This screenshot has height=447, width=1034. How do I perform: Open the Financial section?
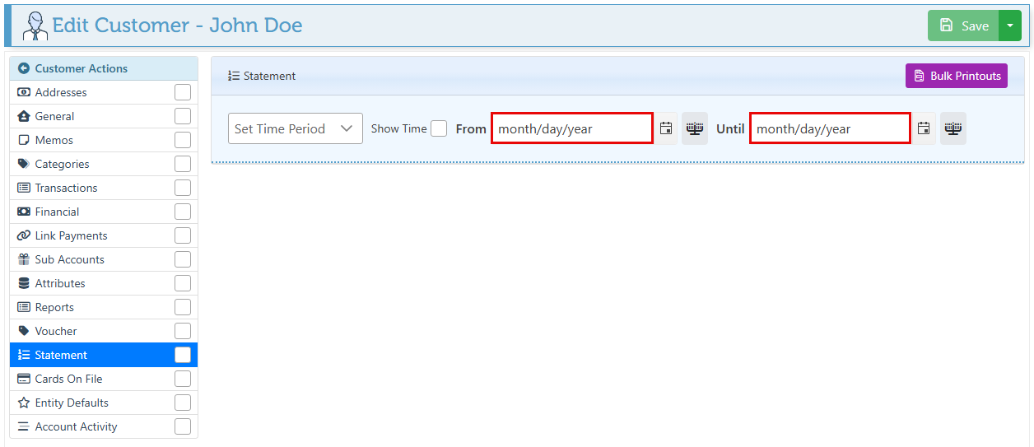57,212
